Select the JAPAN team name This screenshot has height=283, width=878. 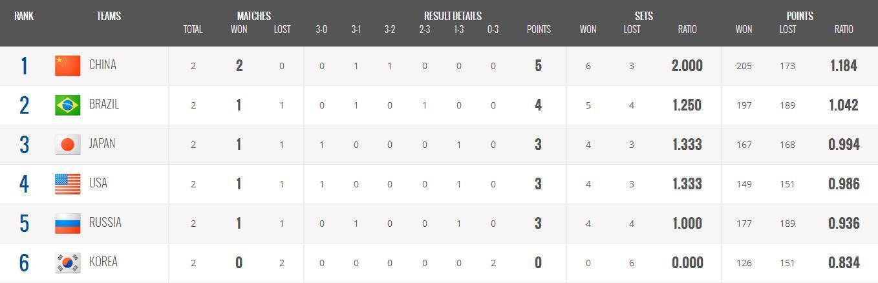(x=102, y=143)
